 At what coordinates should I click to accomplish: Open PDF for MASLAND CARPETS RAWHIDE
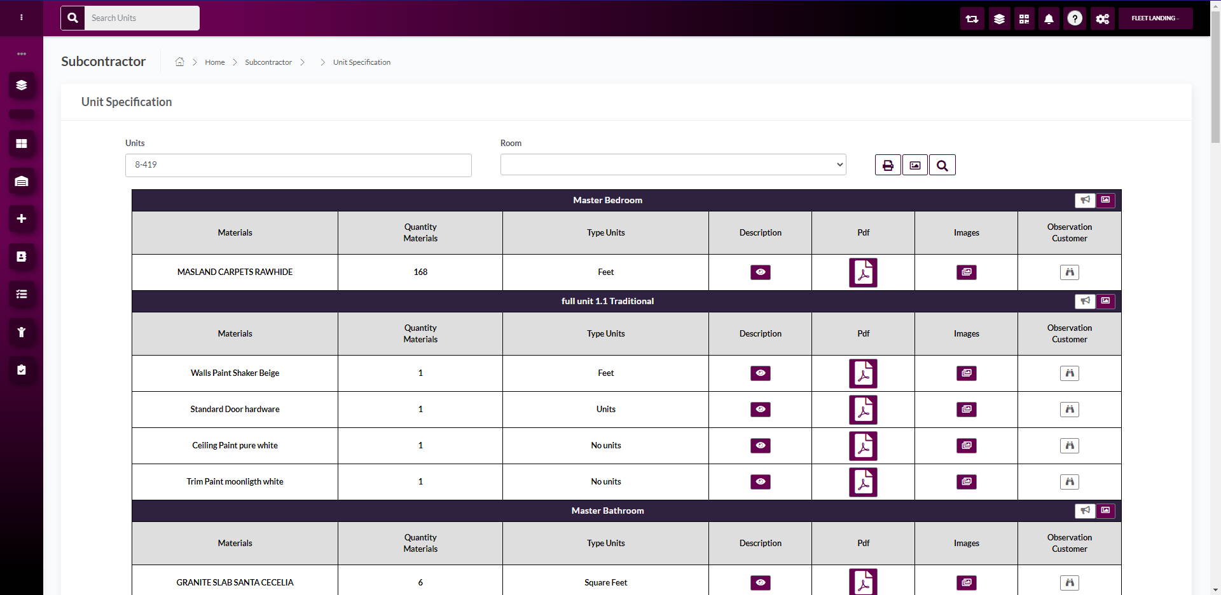pyautogui.click(x=863, y=272)
